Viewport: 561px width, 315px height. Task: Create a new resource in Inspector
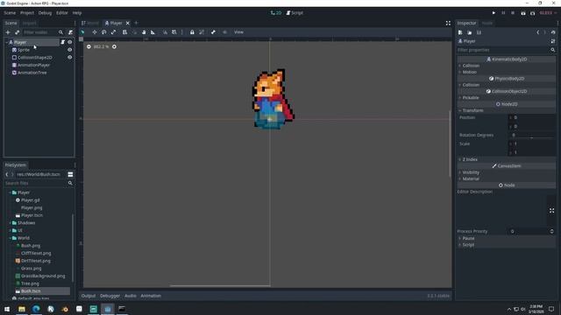click(460, 32)
